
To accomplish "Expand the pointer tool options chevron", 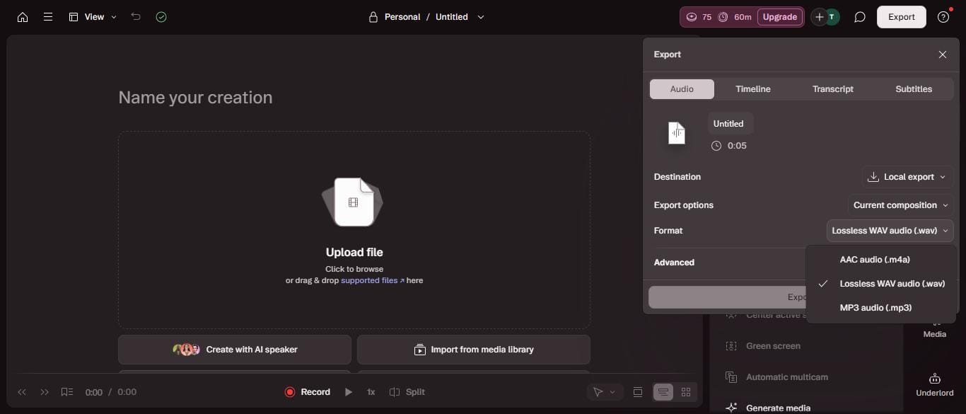I will (612, 392).
